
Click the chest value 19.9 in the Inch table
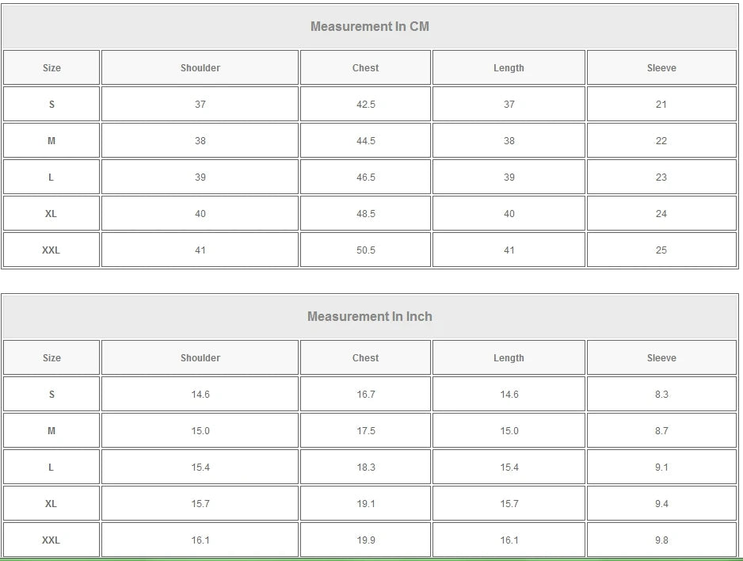366,540
